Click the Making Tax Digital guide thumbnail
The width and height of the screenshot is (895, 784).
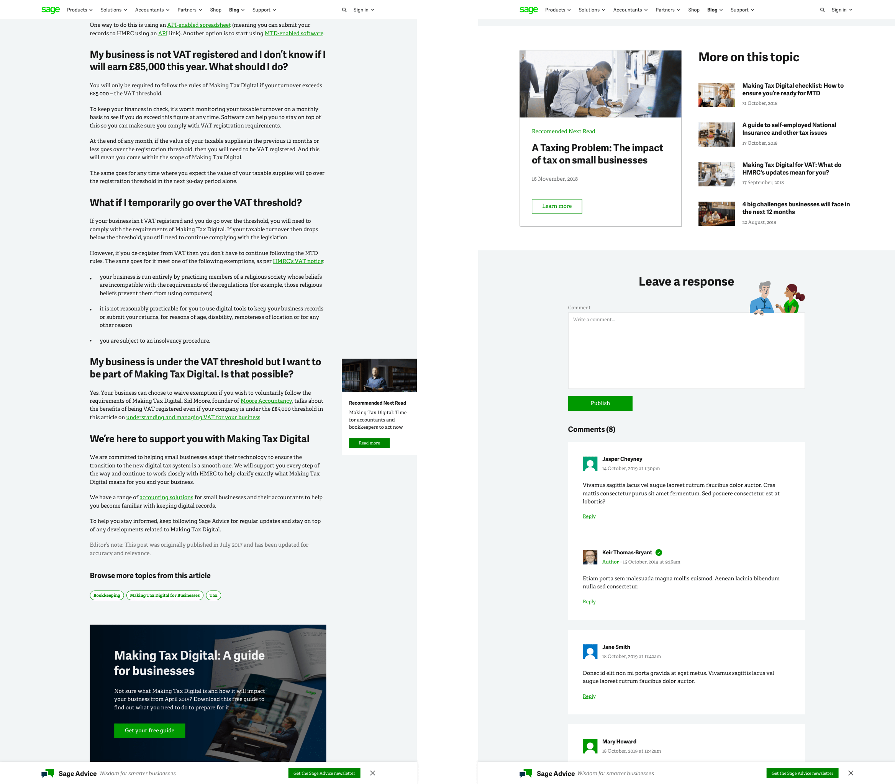(x=282, y=700)
